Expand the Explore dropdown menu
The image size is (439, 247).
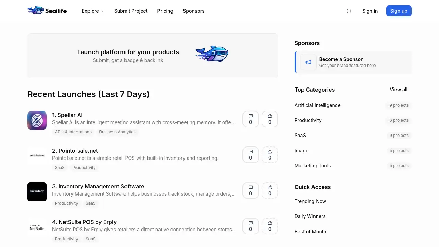(93, 11)
